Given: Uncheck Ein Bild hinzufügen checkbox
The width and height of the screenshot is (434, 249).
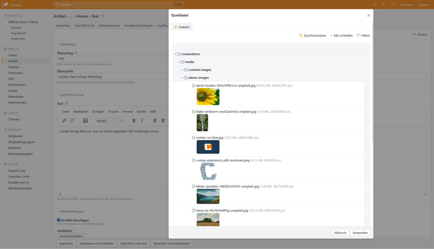Looking at the screenshot, I should click(x=58, y=220).
